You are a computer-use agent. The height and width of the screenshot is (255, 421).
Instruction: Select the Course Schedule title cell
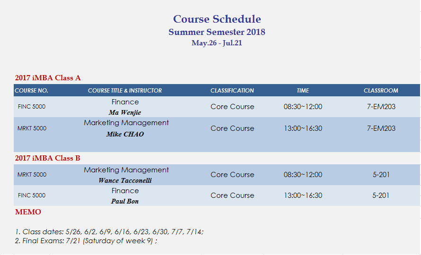(x=217, y=19)
